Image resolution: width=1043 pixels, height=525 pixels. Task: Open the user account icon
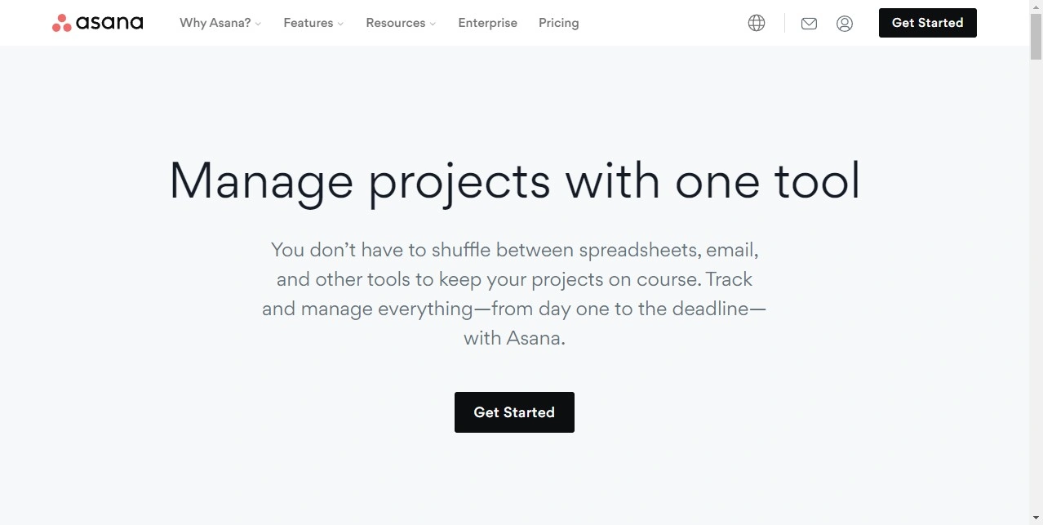pyautogui.click(x=844, y=24)
